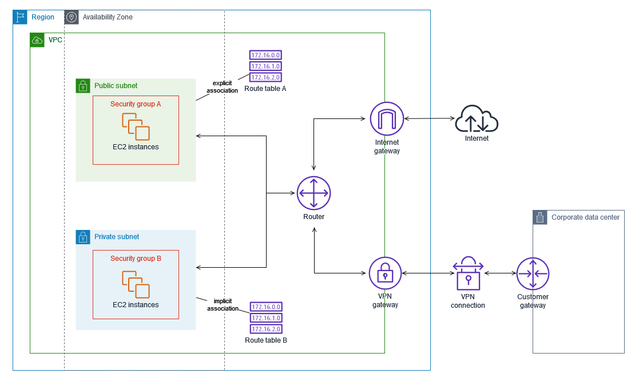Screen dimensions: 635x381
Task: Select the VPC cloud icon
Action: 37,40
